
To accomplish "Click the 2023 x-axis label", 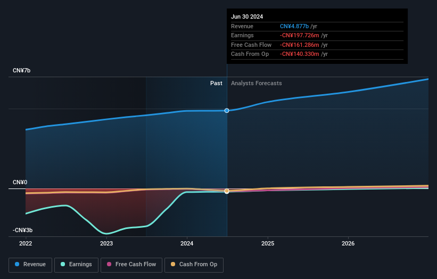I will coord(106,243).
